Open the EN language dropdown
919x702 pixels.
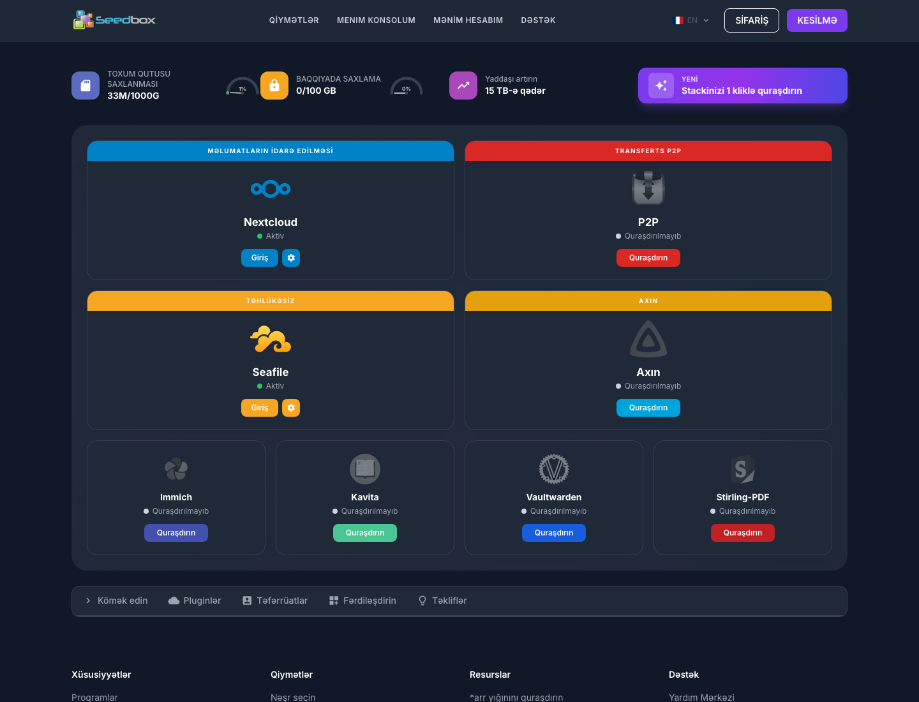coord(692,20)
